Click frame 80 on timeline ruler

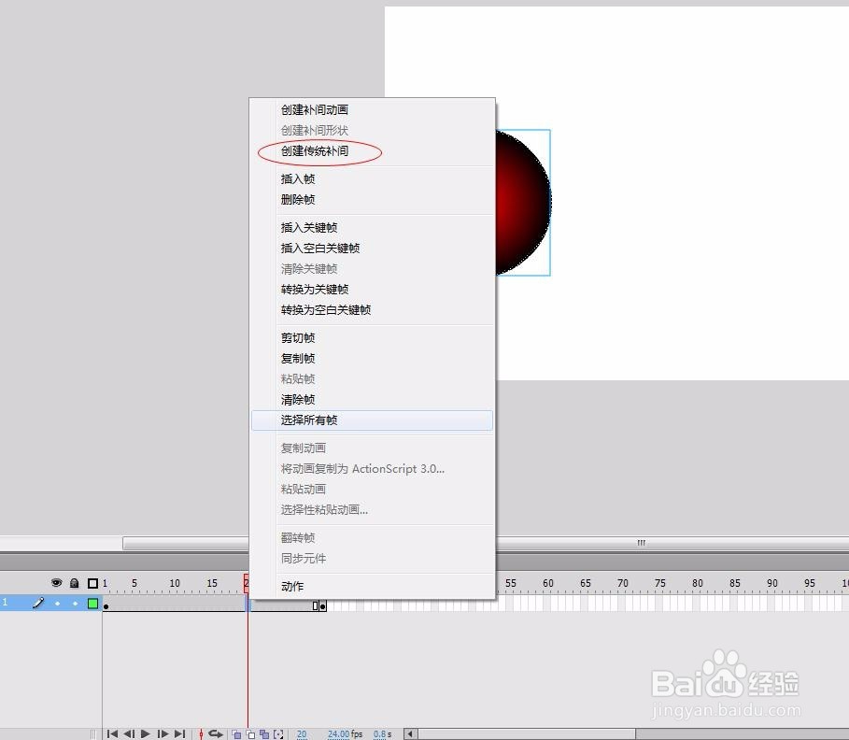coord(698,583)
